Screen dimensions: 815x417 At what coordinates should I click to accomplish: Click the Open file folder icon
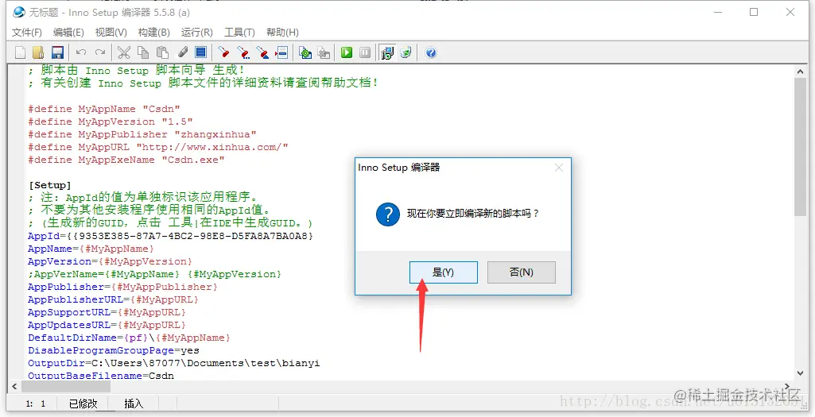tap(38, 52)
